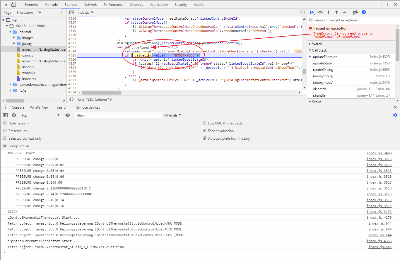Open the What's New drawer tab
400x260 pixels.
(39, 107)
